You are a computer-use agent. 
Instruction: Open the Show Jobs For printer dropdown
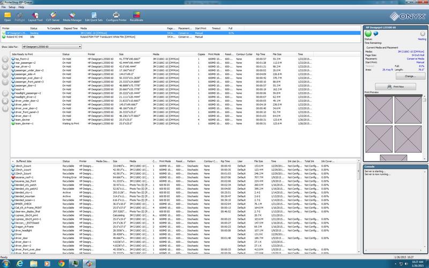(x=52, y=47)
